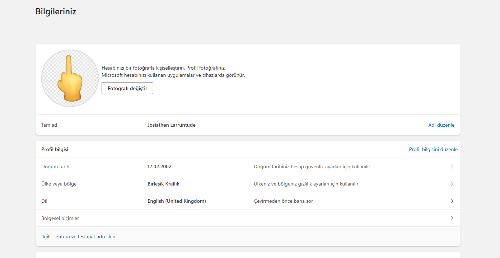
Task: Open Profil bilgisini düzenle link
Action: (433, 149)
